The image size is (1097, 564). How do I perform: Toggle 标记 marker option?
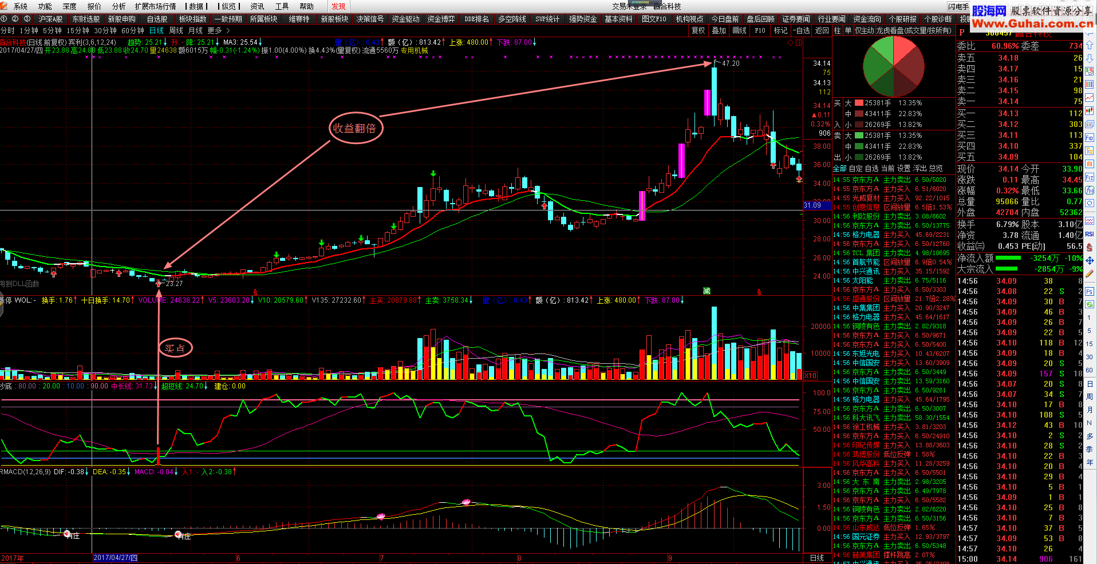(x=780, y=30)
